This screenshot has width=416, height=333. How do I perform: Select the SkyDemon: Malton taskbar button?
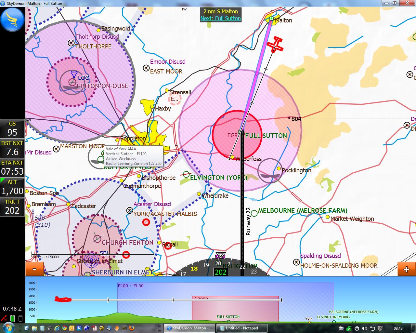tap(189, 328)
